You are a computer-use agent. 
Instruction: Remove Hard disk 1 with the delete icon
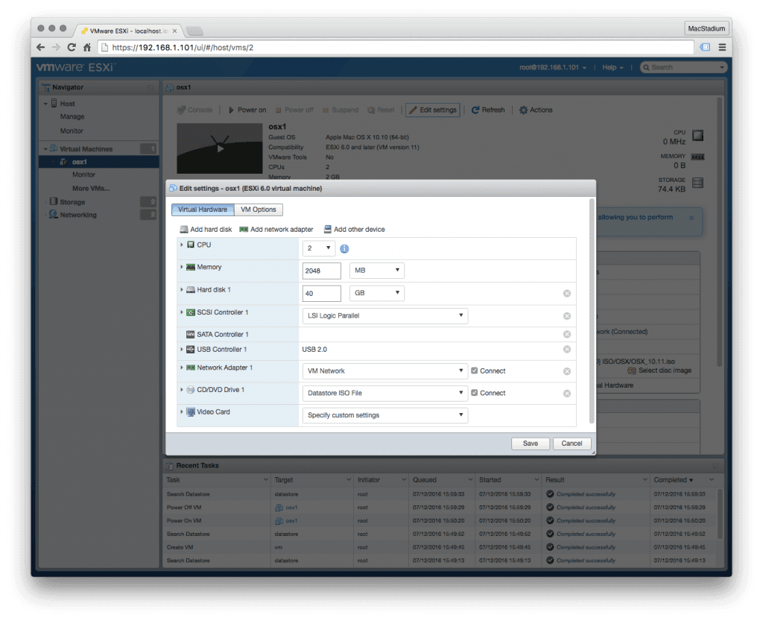pyautogui.click(x=566, y=293)
